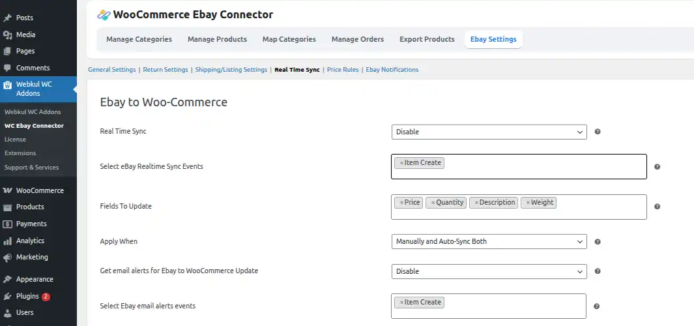Expand the email alerts Disable dropdown

(x=489, y=271)
